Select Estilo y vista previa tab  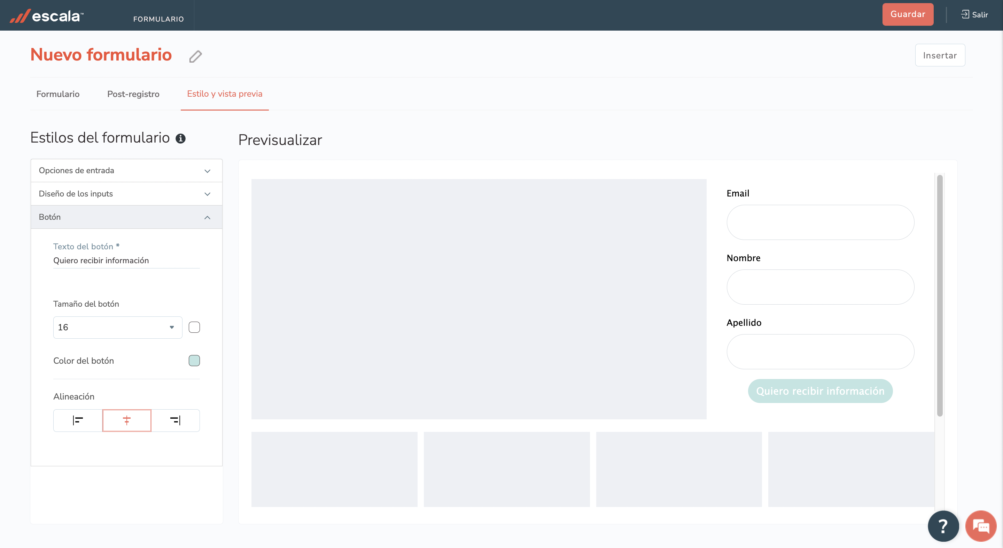click(225, 94)
